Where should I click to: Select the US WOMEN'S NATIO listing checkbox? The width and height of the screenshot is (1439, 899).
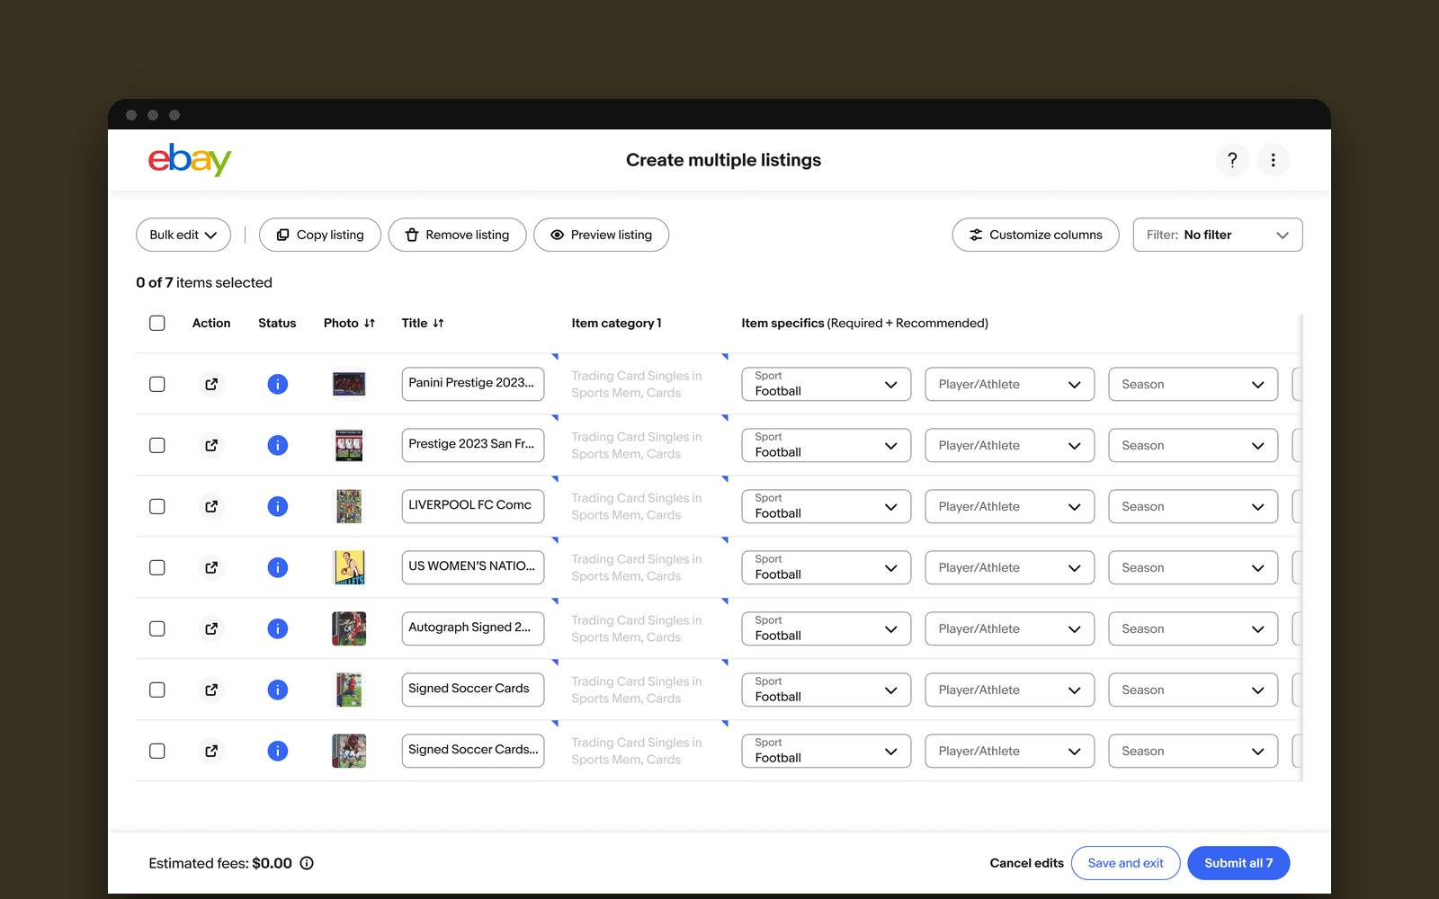pyautogui.click(x=157, y=567)
